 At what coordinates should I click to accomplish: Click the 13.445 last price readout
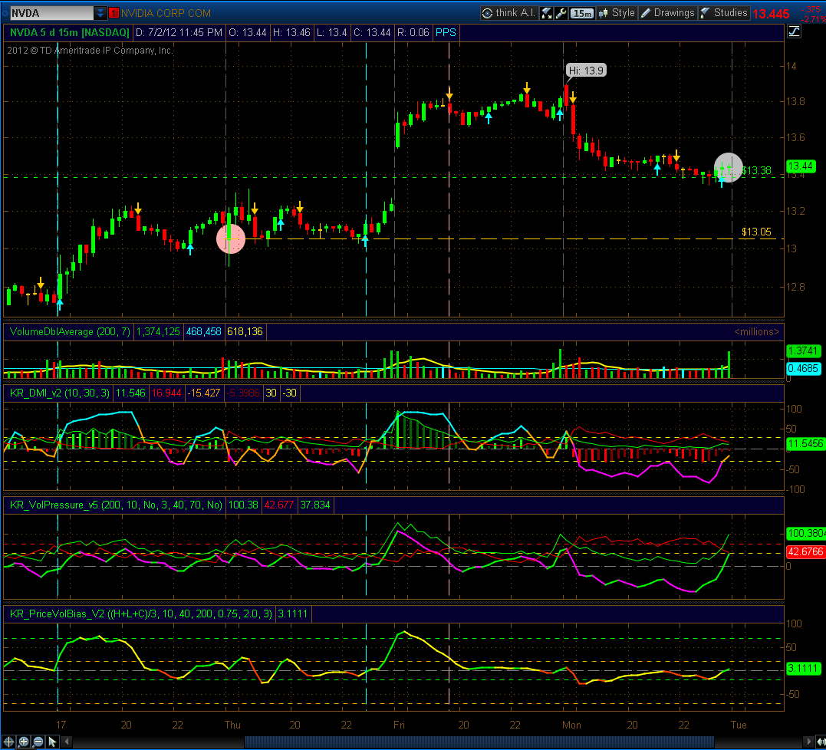[771, 15]
